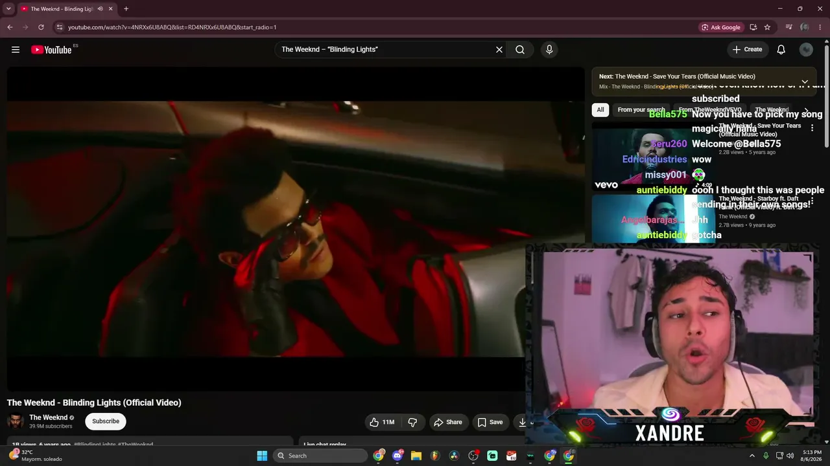The image size is (830, 466).
Task: Submit search with magnifying glass button
Action: (x=520, y=50)
